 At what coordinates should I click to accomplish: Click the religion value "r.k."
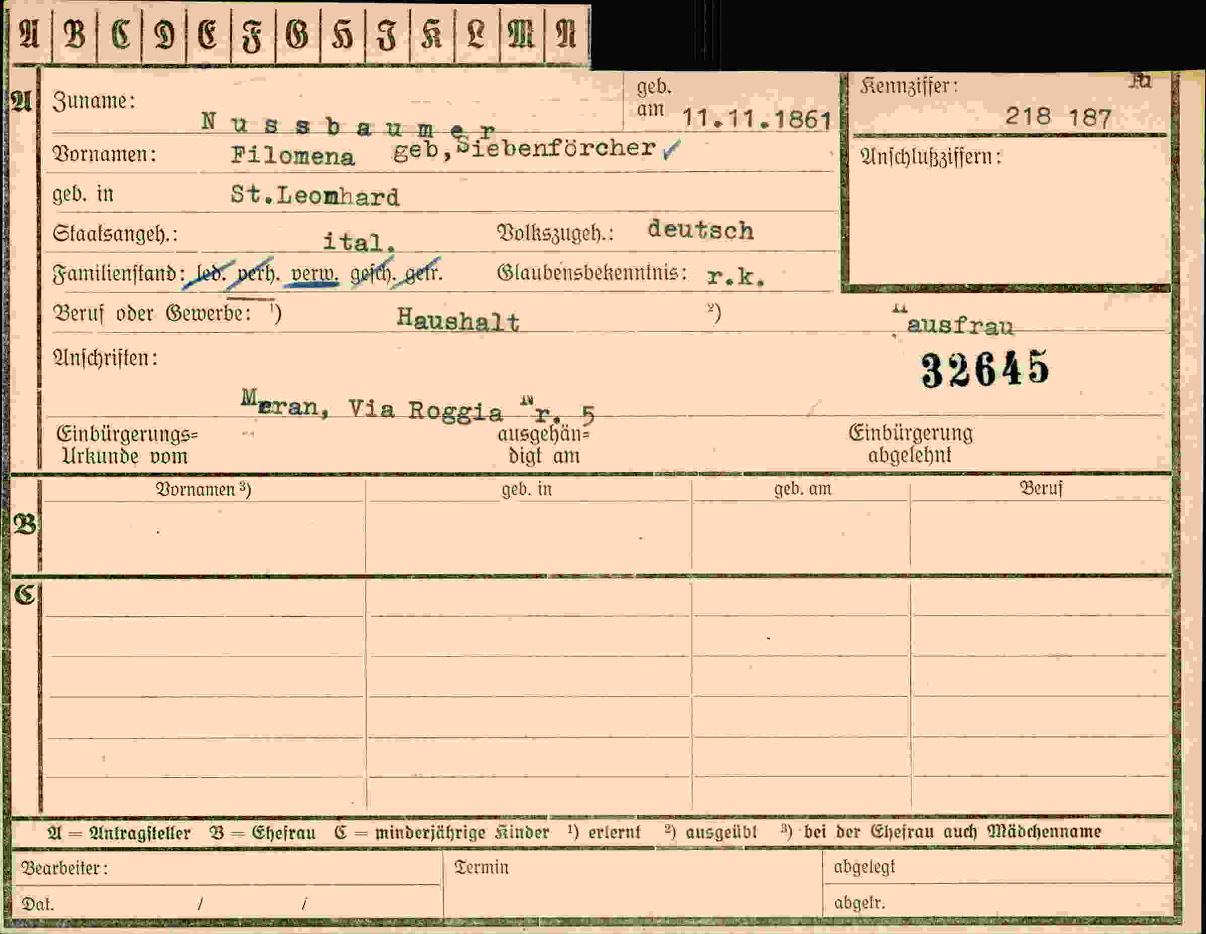click(736, 277)
